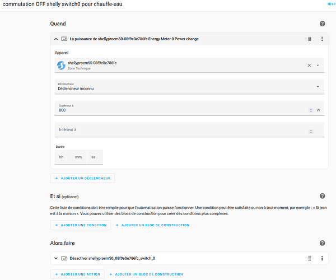Open the Déclencheur dropdown
The image size is (336, 280).
click(189, 86)
